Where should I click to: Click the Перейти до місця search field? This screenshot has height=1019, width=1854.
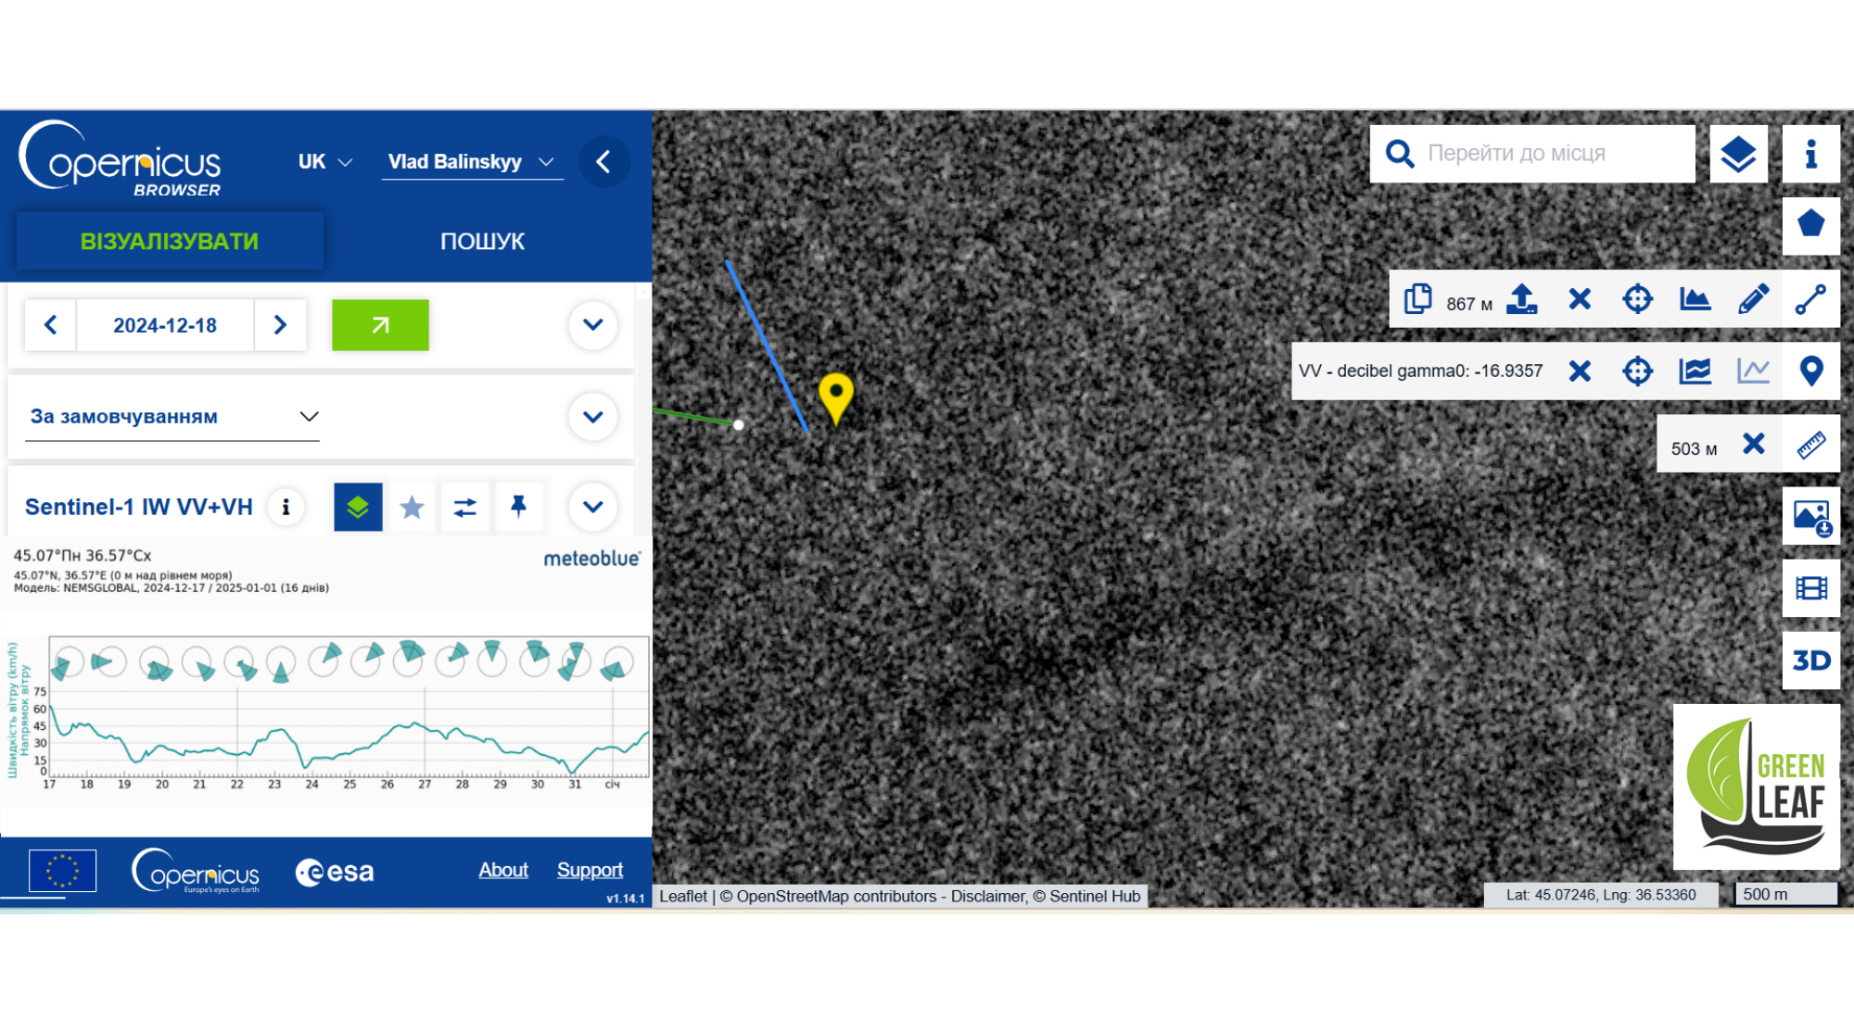1532,154
